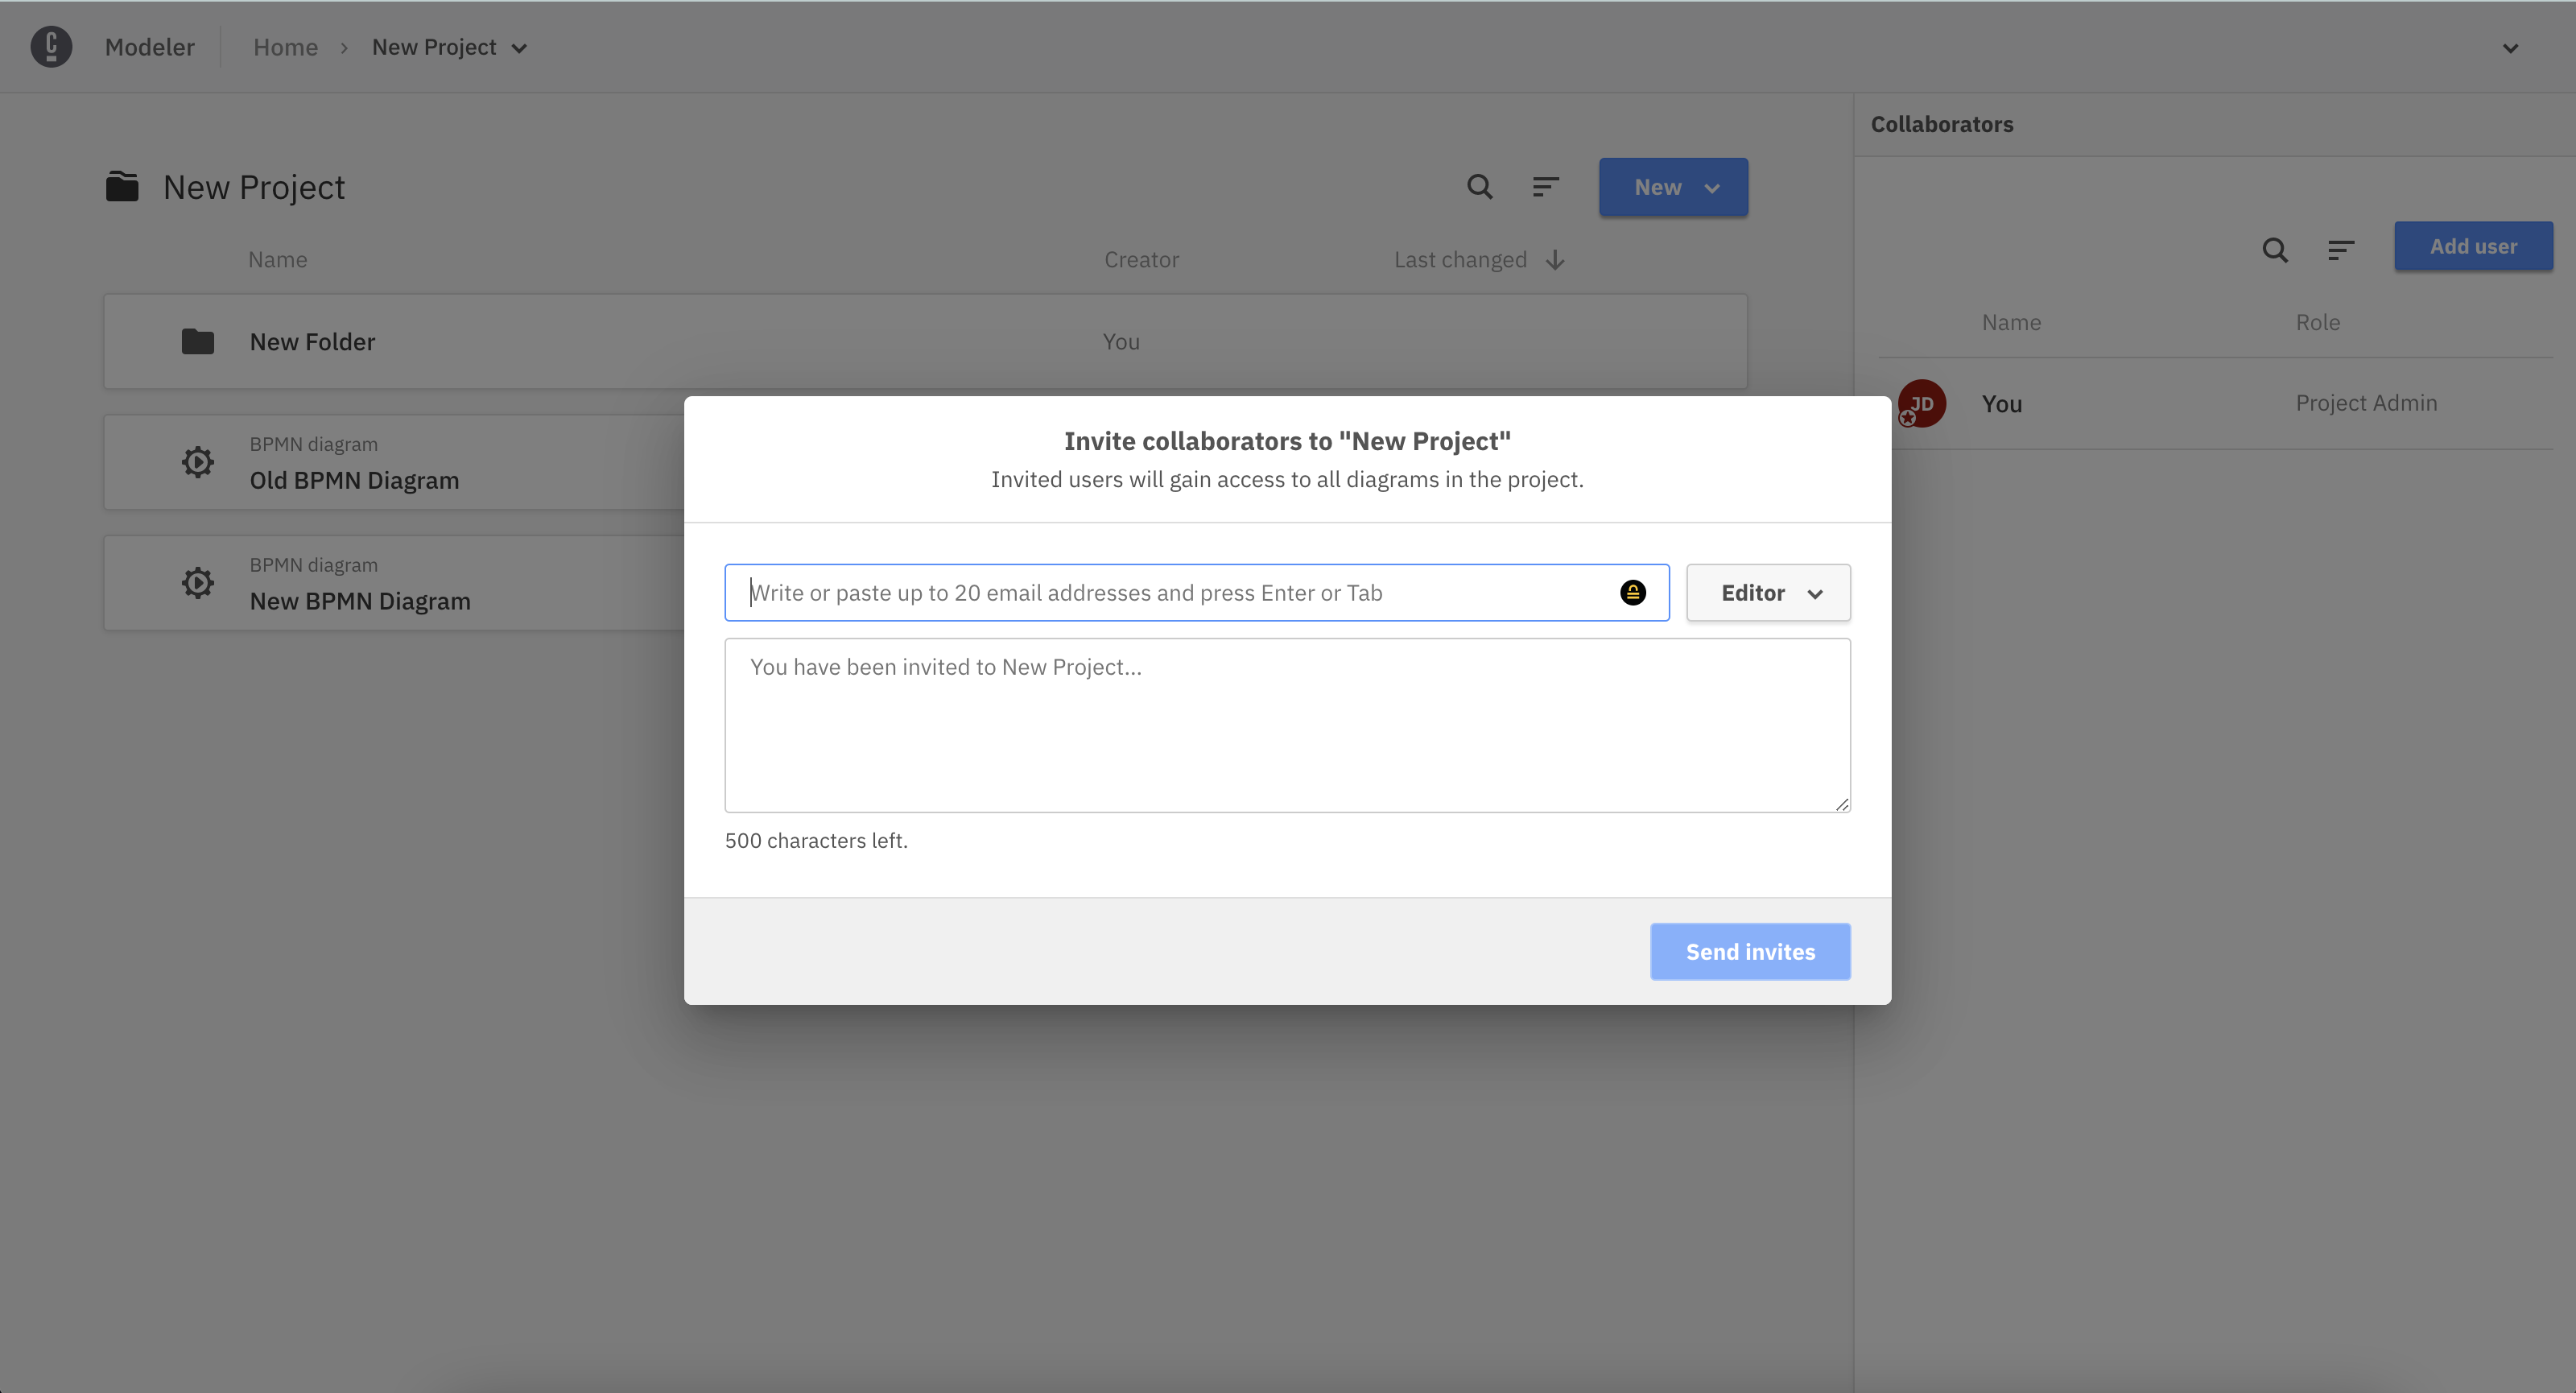Click the settings gear icon for Old BPMN Diagram
2576x1393 pixels.
pos(196,463)
